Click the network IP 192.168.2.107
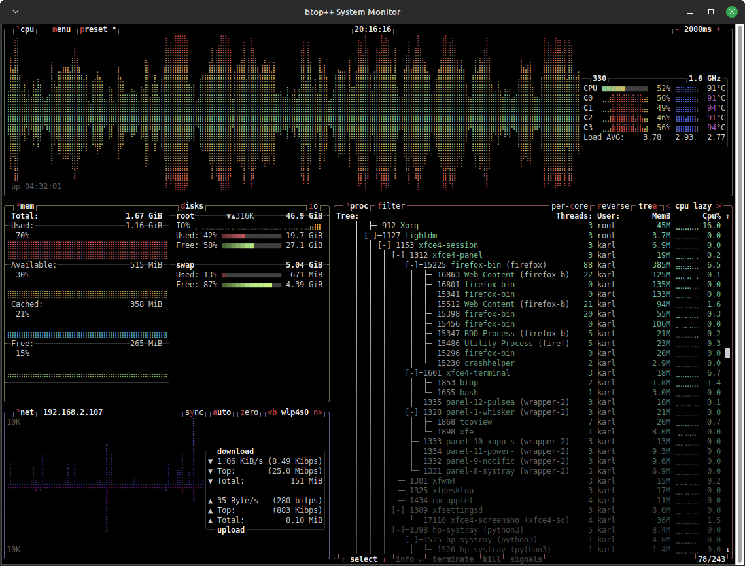The height and width of the screenshot is (566, 745). [73, 412]
